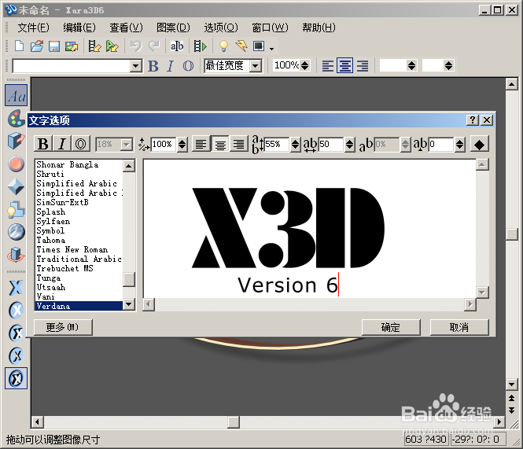Click the 更多(M) button

point(63,327)
